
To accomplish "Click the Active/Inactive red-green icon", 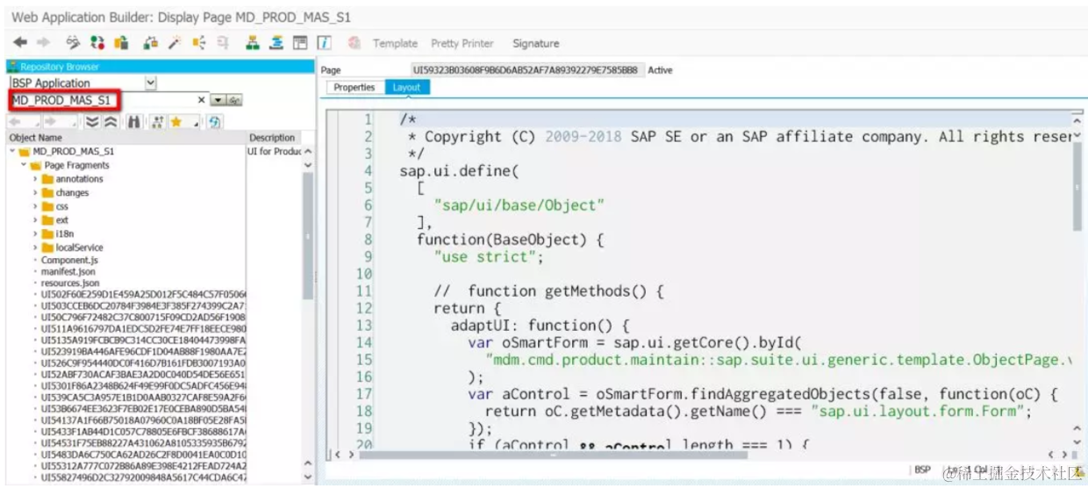I will [97, 42].
